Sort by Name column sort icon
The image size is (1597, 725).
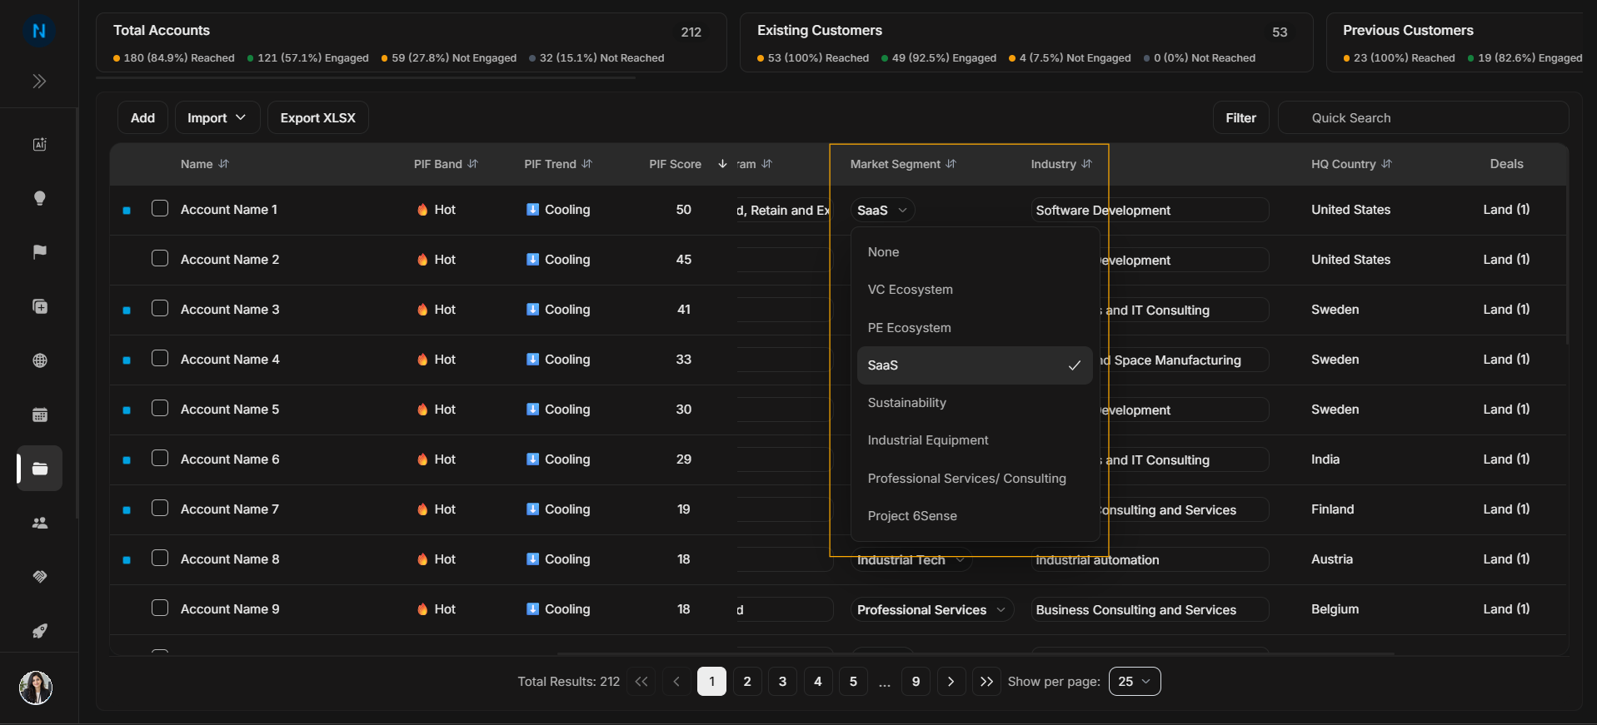[x=223, y=164]
